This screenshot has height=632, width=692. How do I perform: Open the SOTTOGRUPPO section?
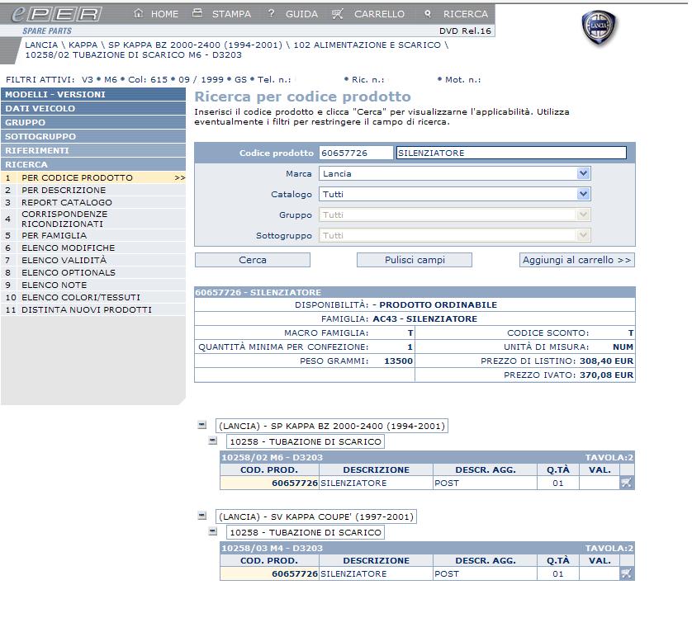coord(93,137)
